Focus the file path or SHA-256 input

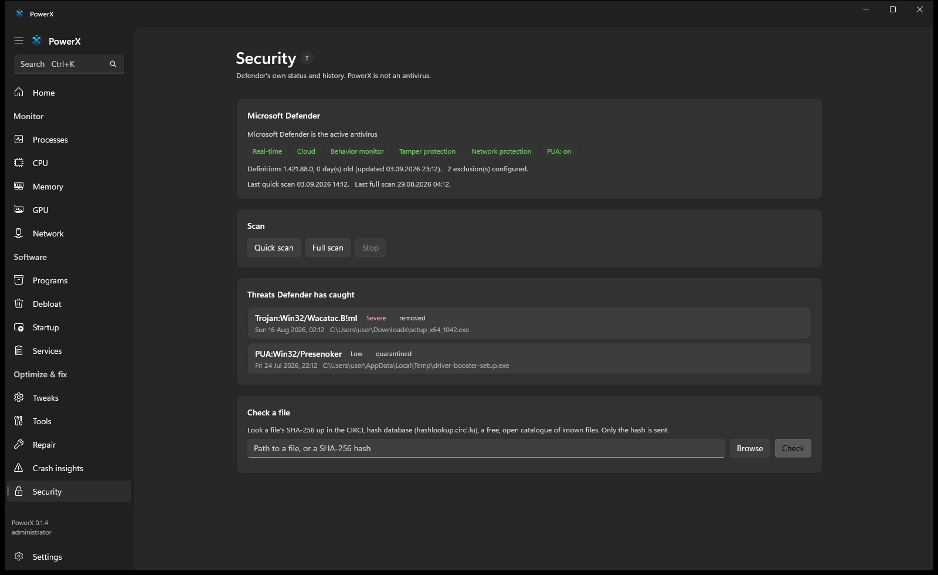(486, 448)
